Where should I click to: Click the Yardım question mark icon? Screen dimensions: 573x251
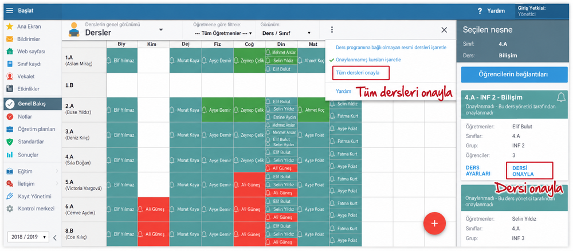[x=480, y=11]
